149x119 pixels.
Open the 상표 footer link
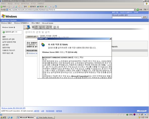(x=43, y=111)
